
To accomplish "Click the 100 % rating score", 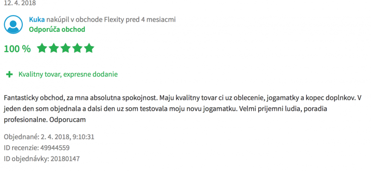I will [17, 49].
